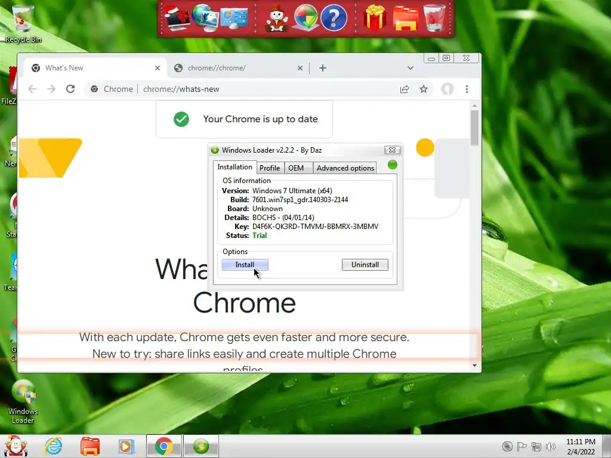Go forward in Chrome

pos(51,89)
